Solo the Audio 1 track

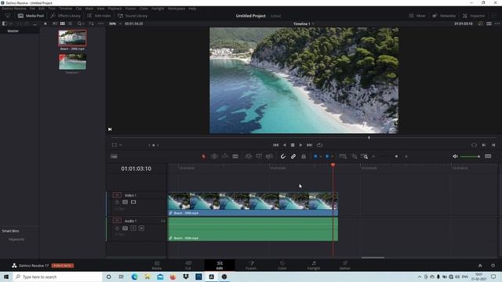(x=133, y=228)
